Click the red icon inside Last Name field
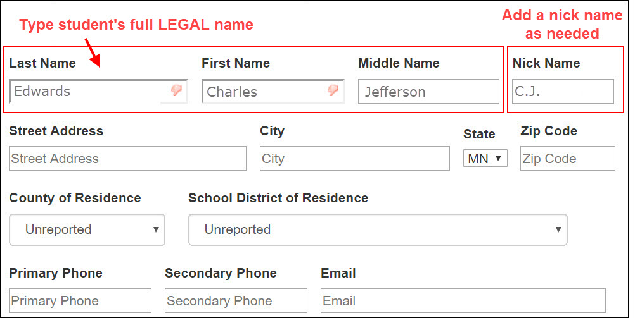This screenshot has width=635, height=318. 176,90
